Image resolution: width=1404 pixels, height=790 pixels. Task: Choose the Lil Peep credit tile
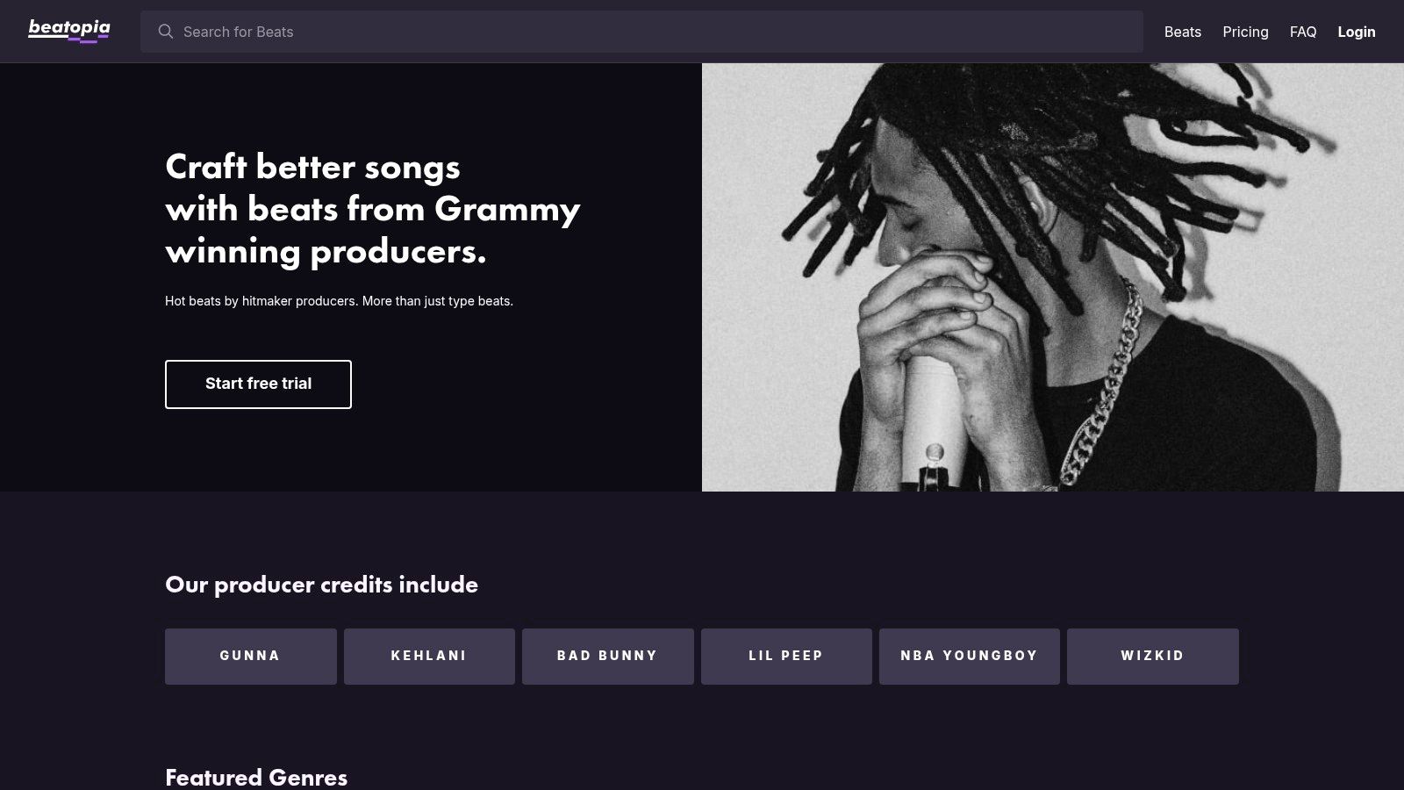click(786, 657)
